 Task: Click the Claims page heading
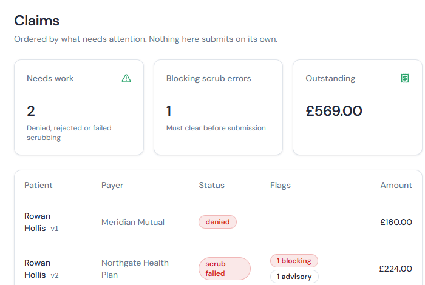tap(36, 21)
